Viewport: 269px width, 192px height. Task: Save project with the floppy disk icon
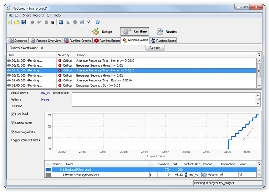(24, 22)
